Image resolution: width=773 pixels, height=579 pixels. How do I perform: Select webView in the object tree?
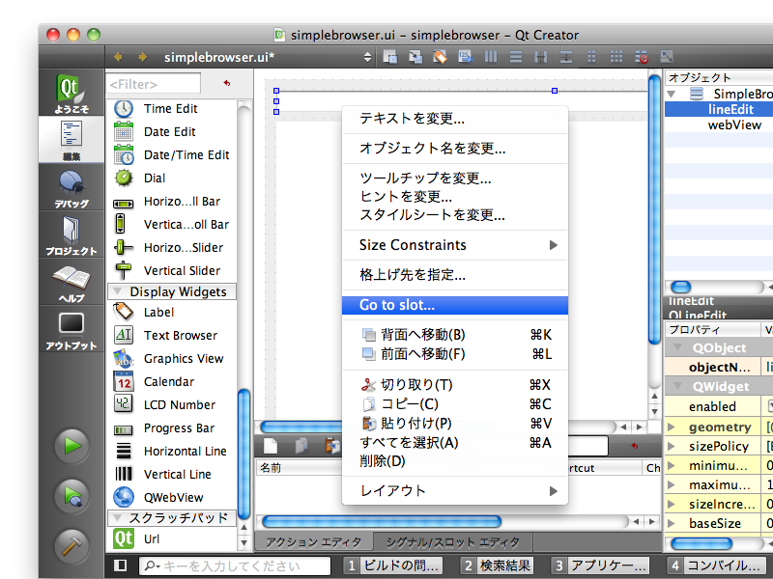[734, 124]
